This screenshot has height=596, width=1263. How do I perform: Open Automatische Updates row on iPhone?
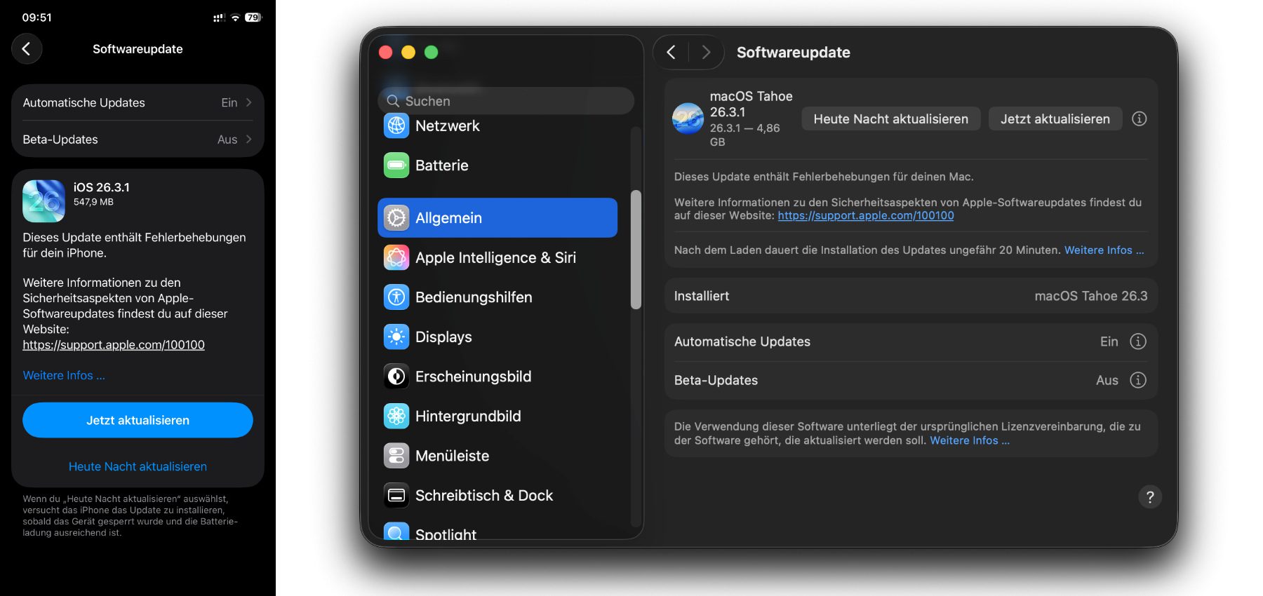click(x=138, y=103)
